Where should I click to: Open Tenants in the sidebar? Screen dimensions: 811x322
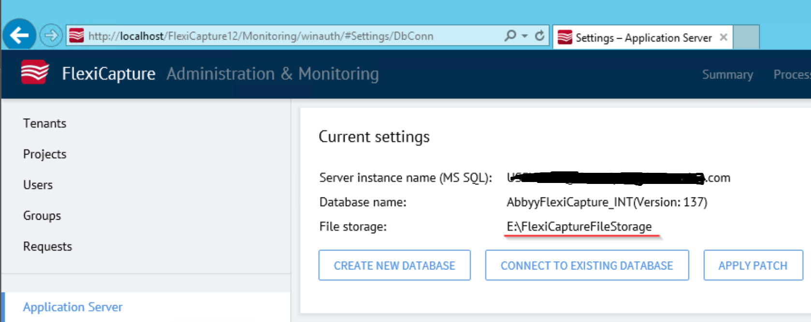tap(44, 123)
